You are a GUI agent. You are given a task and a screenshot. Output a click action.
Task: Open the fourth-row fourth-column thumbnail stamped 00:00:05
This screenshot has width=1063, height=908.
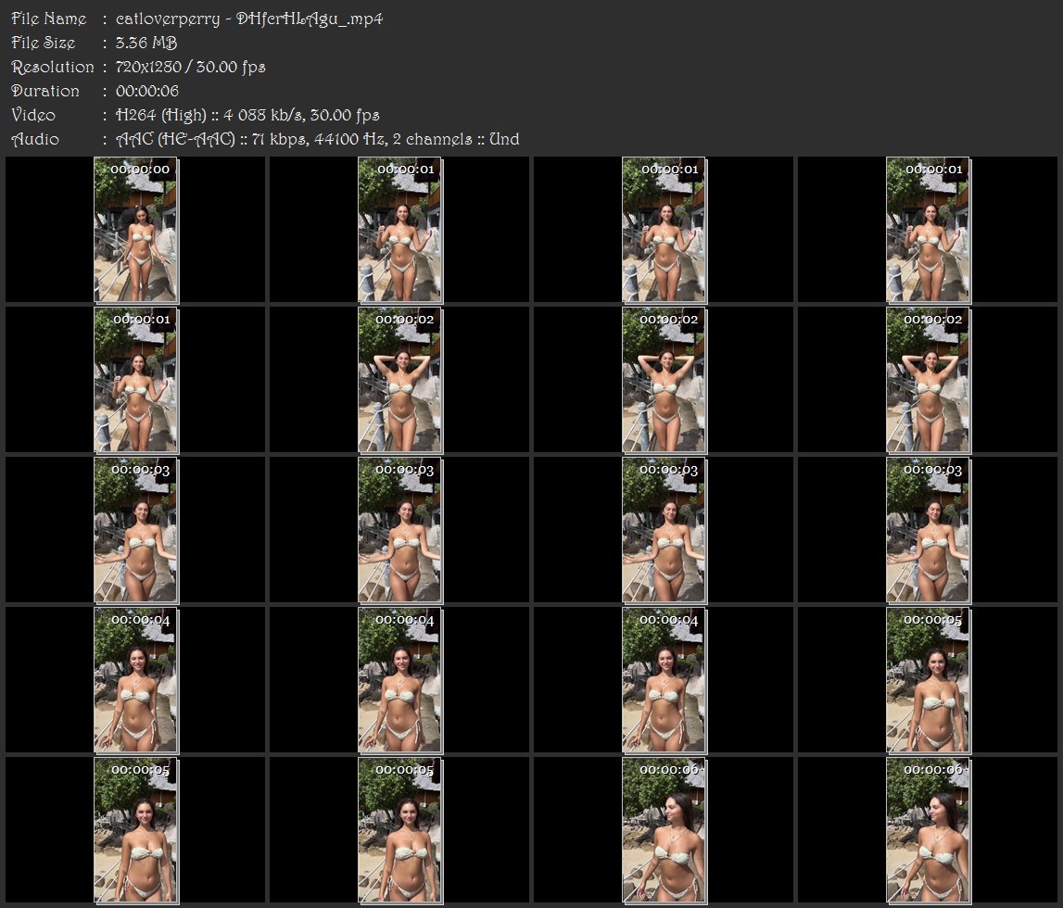928,680
